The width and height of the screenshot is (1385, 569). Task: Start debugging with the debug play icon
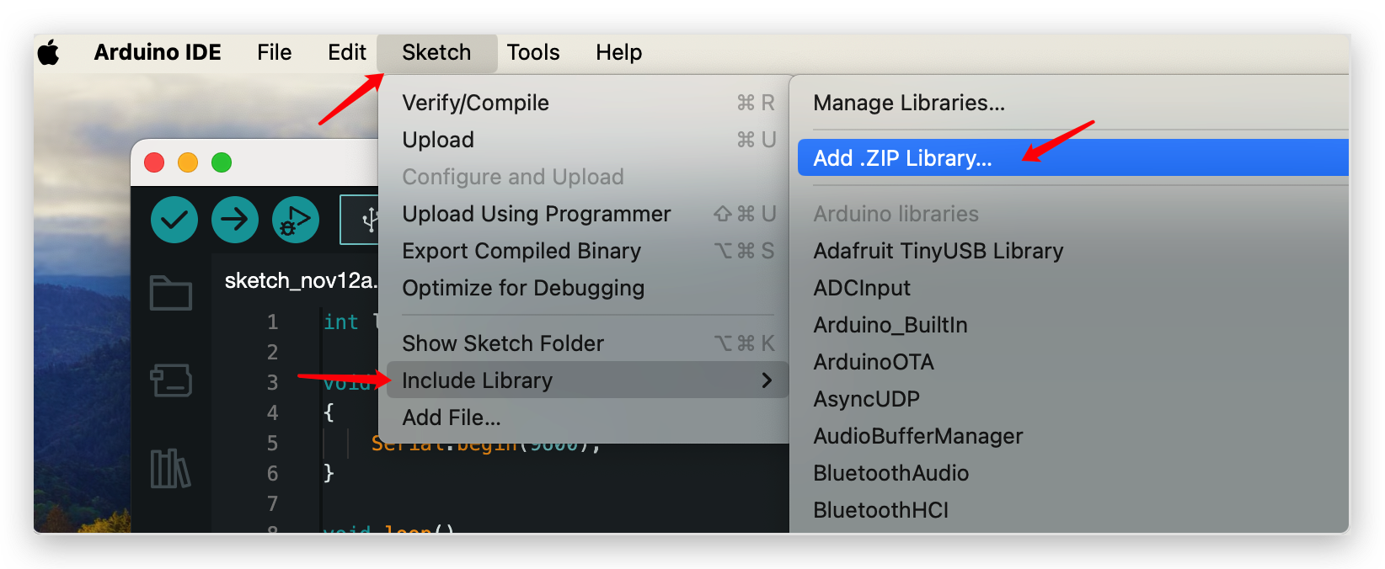pyautogui.click(x=296, y=220)
